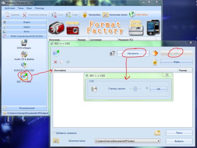Image resolution: width=197 pixels, height=148 pixels.
Task: Confirm compression with OK in CSO popup
Action: (x=159, y=89)
